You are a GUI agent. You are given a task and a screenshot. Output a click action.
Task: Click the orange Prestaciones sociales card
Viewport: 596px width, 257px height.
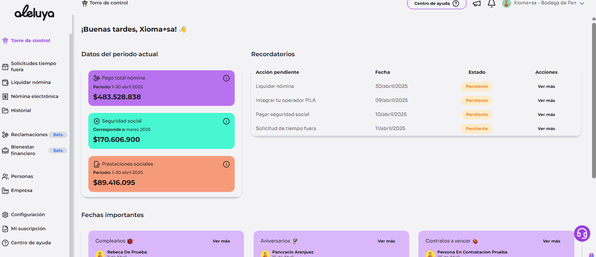(161, 174)
